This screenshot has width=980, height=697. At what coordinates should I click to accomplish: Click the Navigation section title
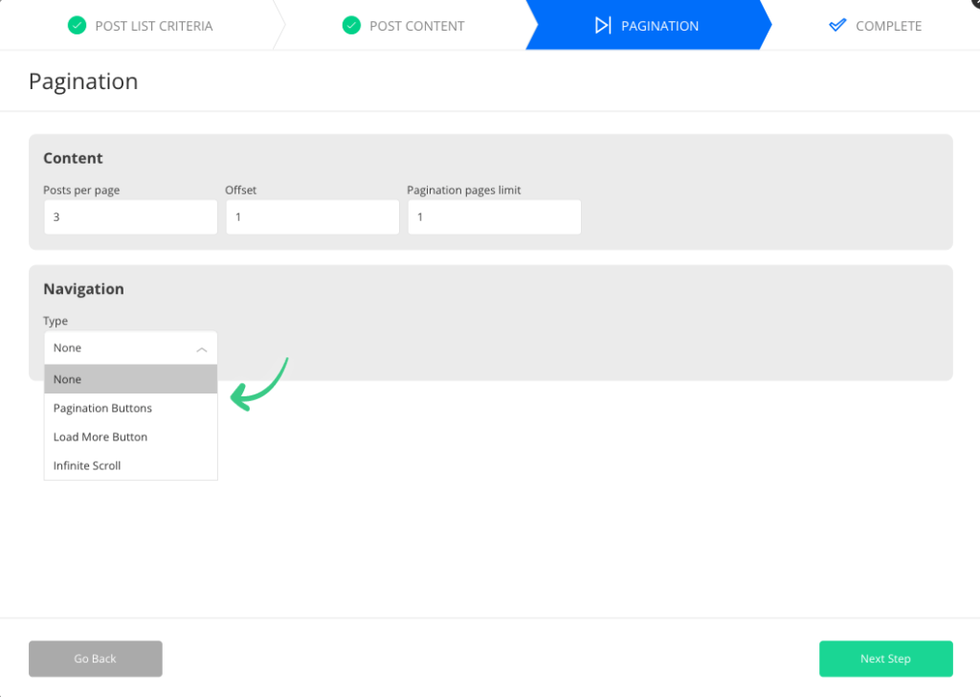(x=83, y=289)
